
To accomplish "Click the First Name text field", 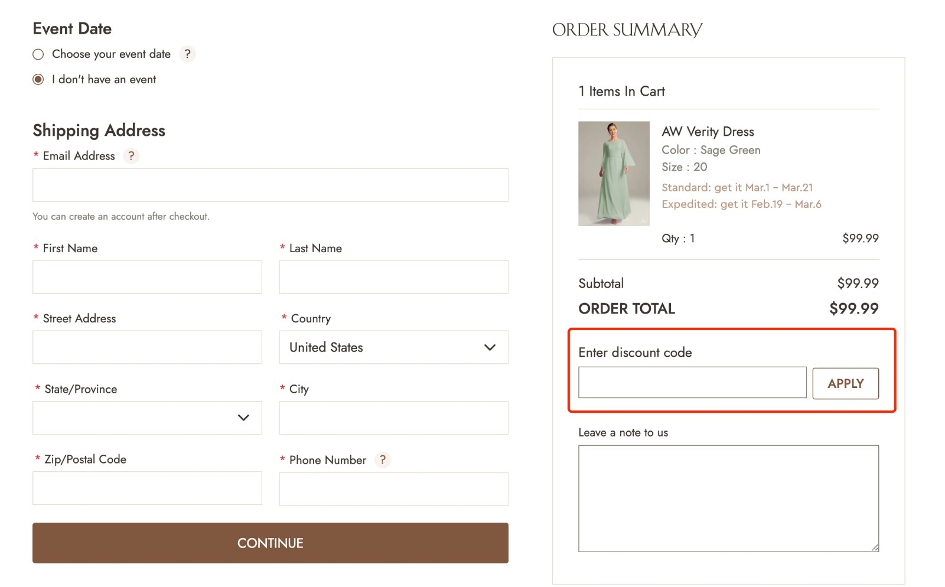I will coord(147,276).
